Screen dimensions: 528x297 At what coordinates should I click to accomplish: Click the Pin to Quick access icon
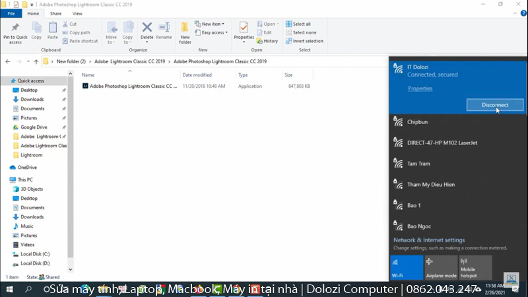15,29
